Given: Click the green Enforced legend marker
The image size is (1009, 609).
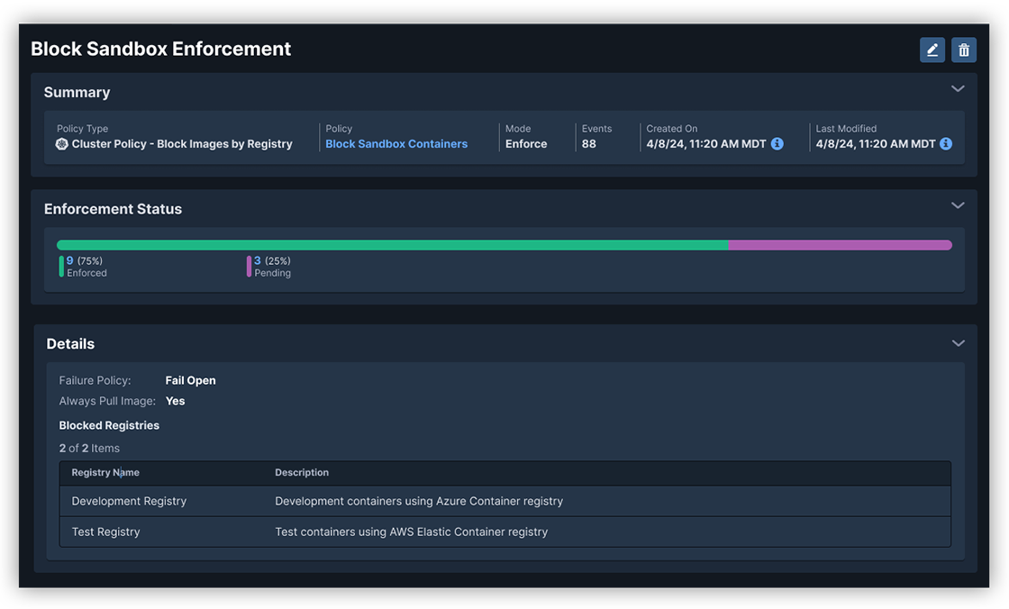Looking at the screenshot, I should [61, 266].
